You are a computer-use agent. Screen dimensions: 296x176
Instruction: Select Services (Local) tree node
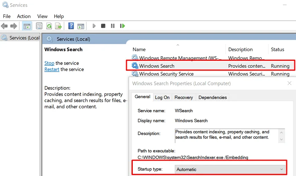pos(25,38)
